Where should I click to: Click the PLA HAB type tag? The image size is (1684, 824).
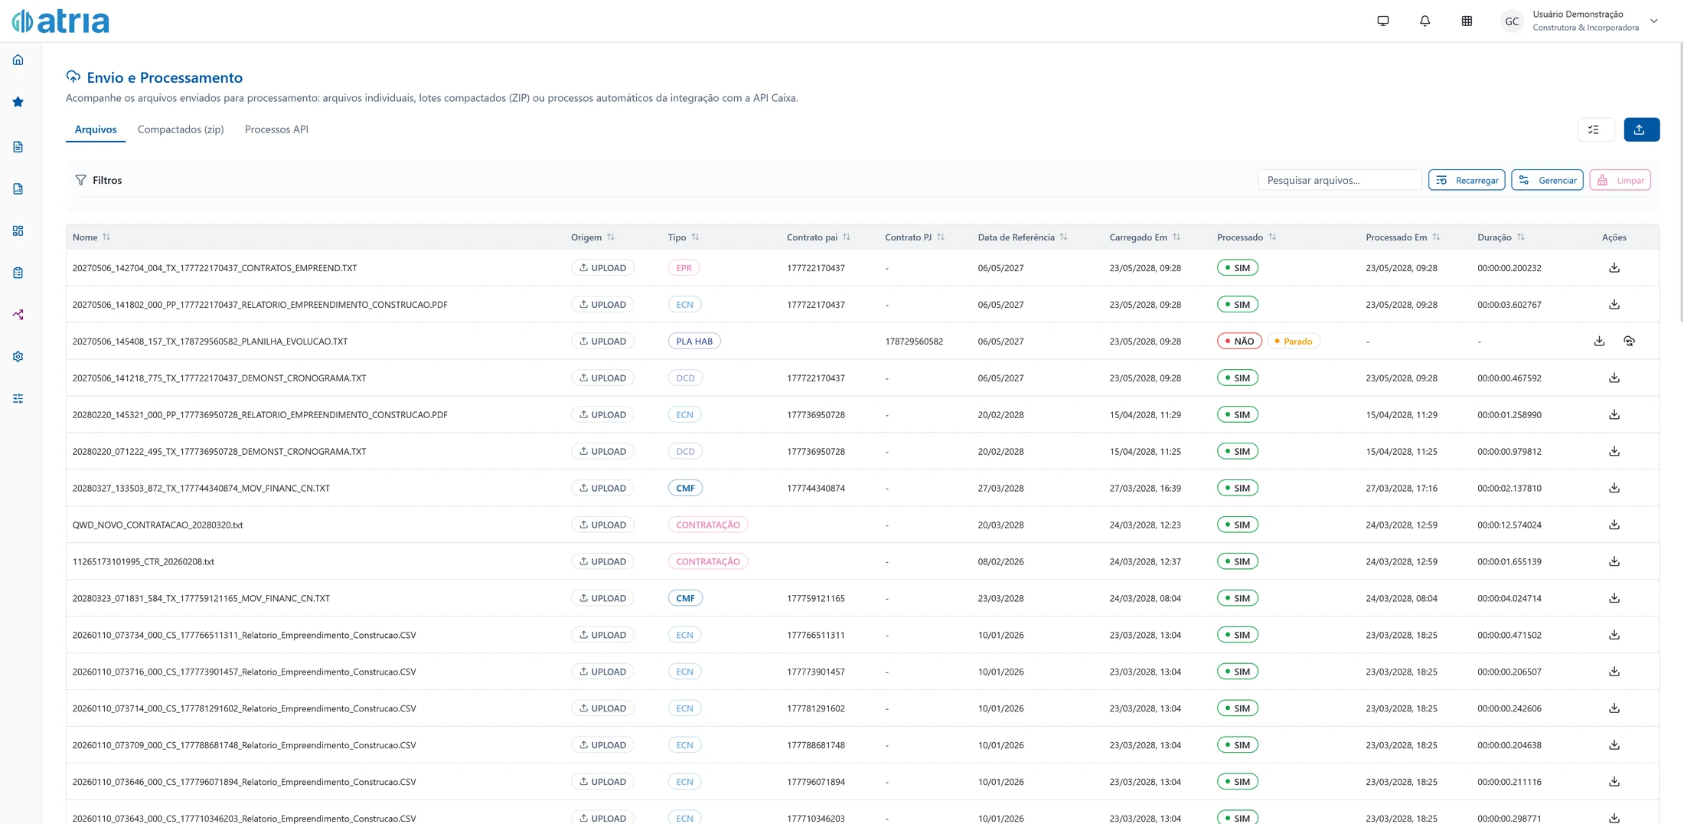694,342
